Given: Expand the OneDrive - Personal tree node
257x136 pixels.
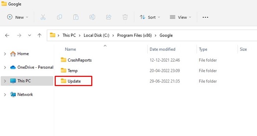Looking at the screenshot, I should coord(5,67).
